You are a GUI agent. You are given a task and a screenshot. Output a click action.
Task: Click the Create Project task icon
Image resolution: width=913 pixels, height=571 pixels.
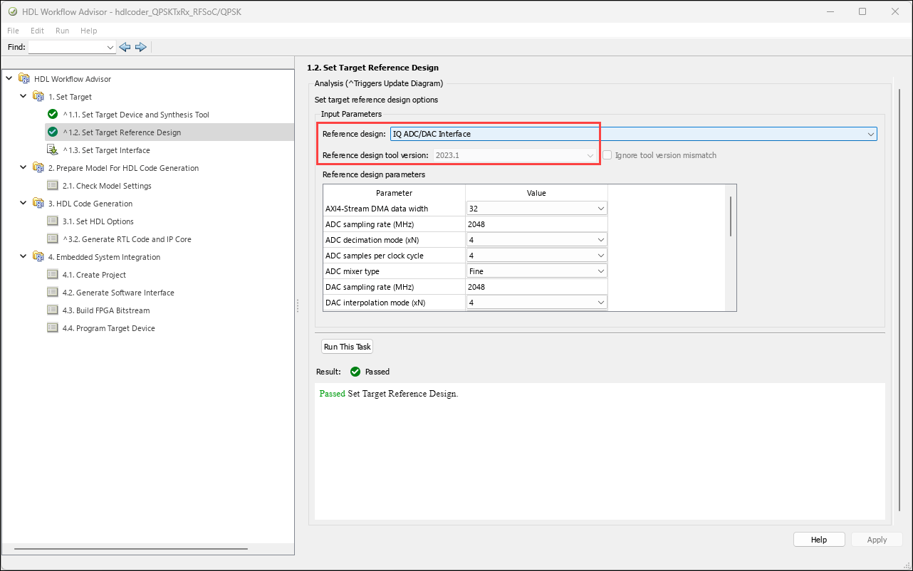(x=52, y=275)
